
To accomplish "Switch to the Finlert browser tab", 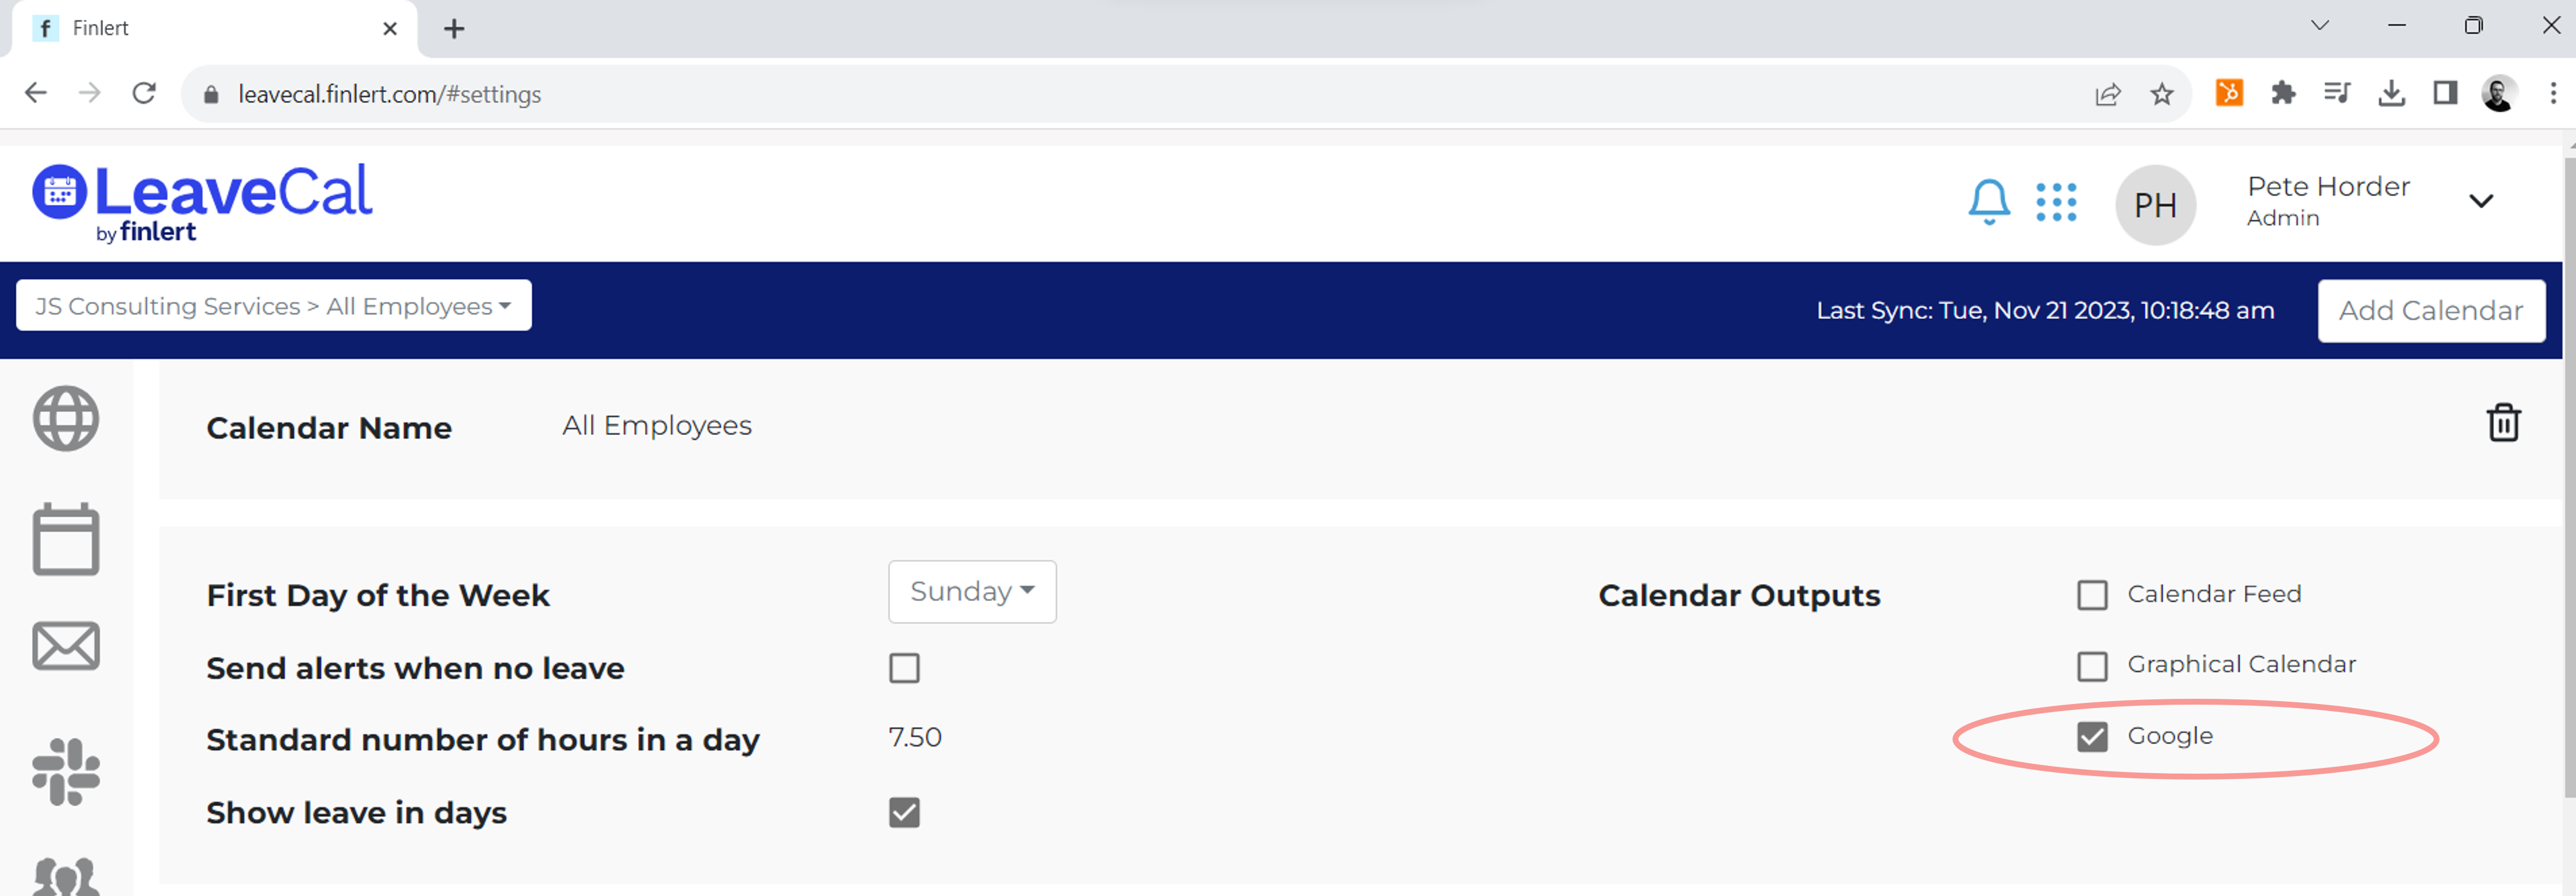I will point(200,28).
